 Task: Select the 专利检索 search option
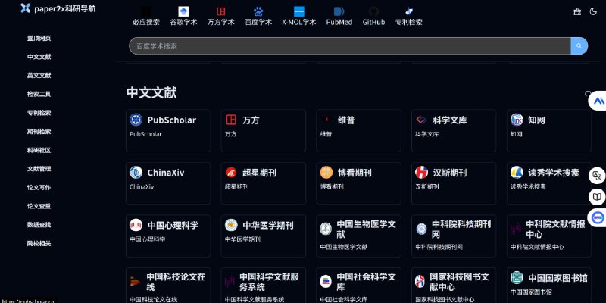click(x=408, y=12)
